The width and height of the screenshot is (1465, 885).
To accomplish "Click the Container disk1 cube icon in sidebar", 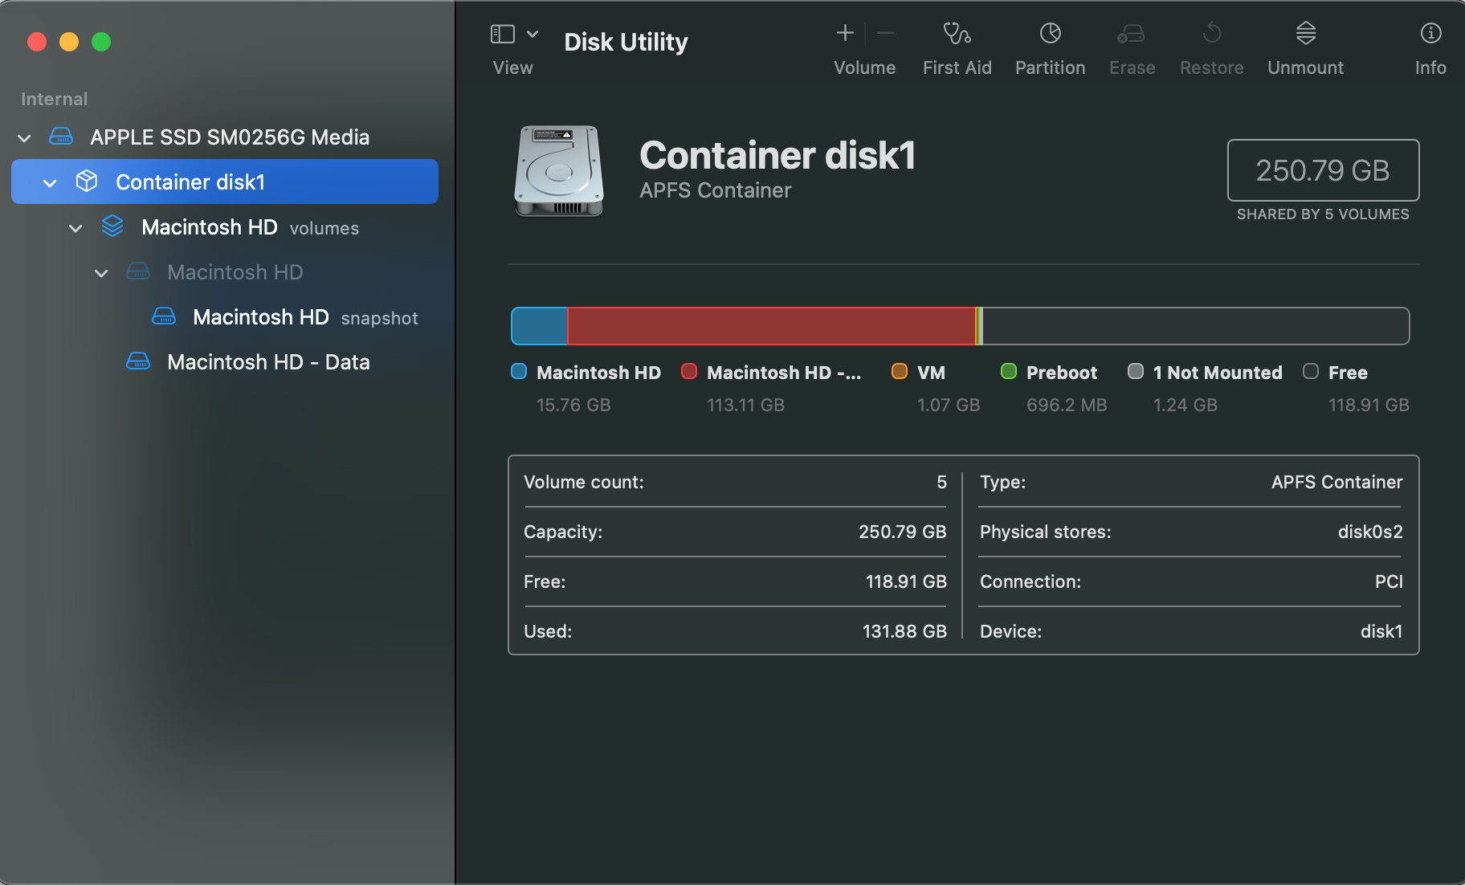I will tap(87, 181).
